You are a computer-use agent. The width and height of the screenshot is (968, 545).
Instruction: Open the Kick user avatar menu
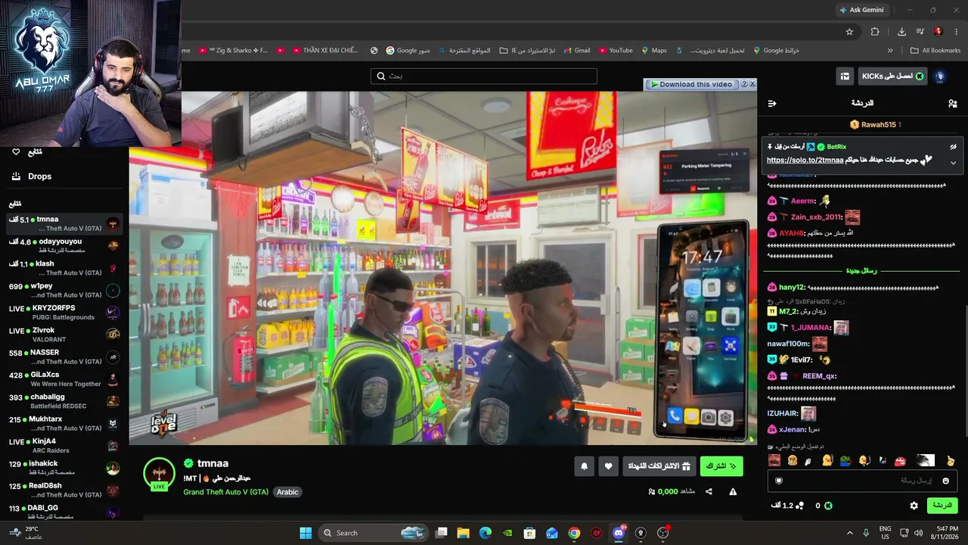click(x=940, y=76)
